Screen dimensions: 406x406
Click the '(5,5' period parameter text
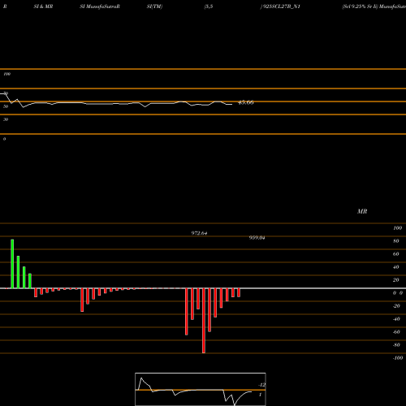point(209,6)
